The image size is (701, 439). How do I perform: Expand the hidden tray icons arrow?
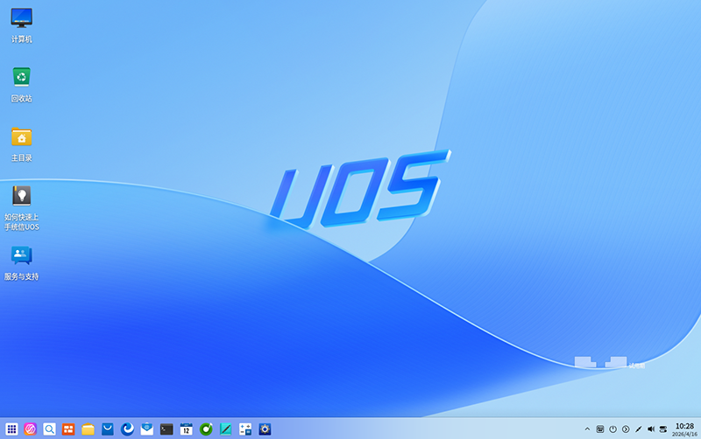click(587, 429)
